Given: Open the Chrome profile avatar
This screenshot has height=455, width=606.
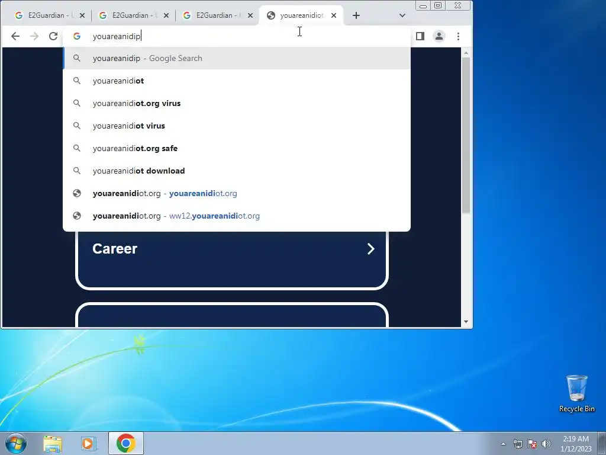Looking at the screenshot, I should tap(439, 36).
